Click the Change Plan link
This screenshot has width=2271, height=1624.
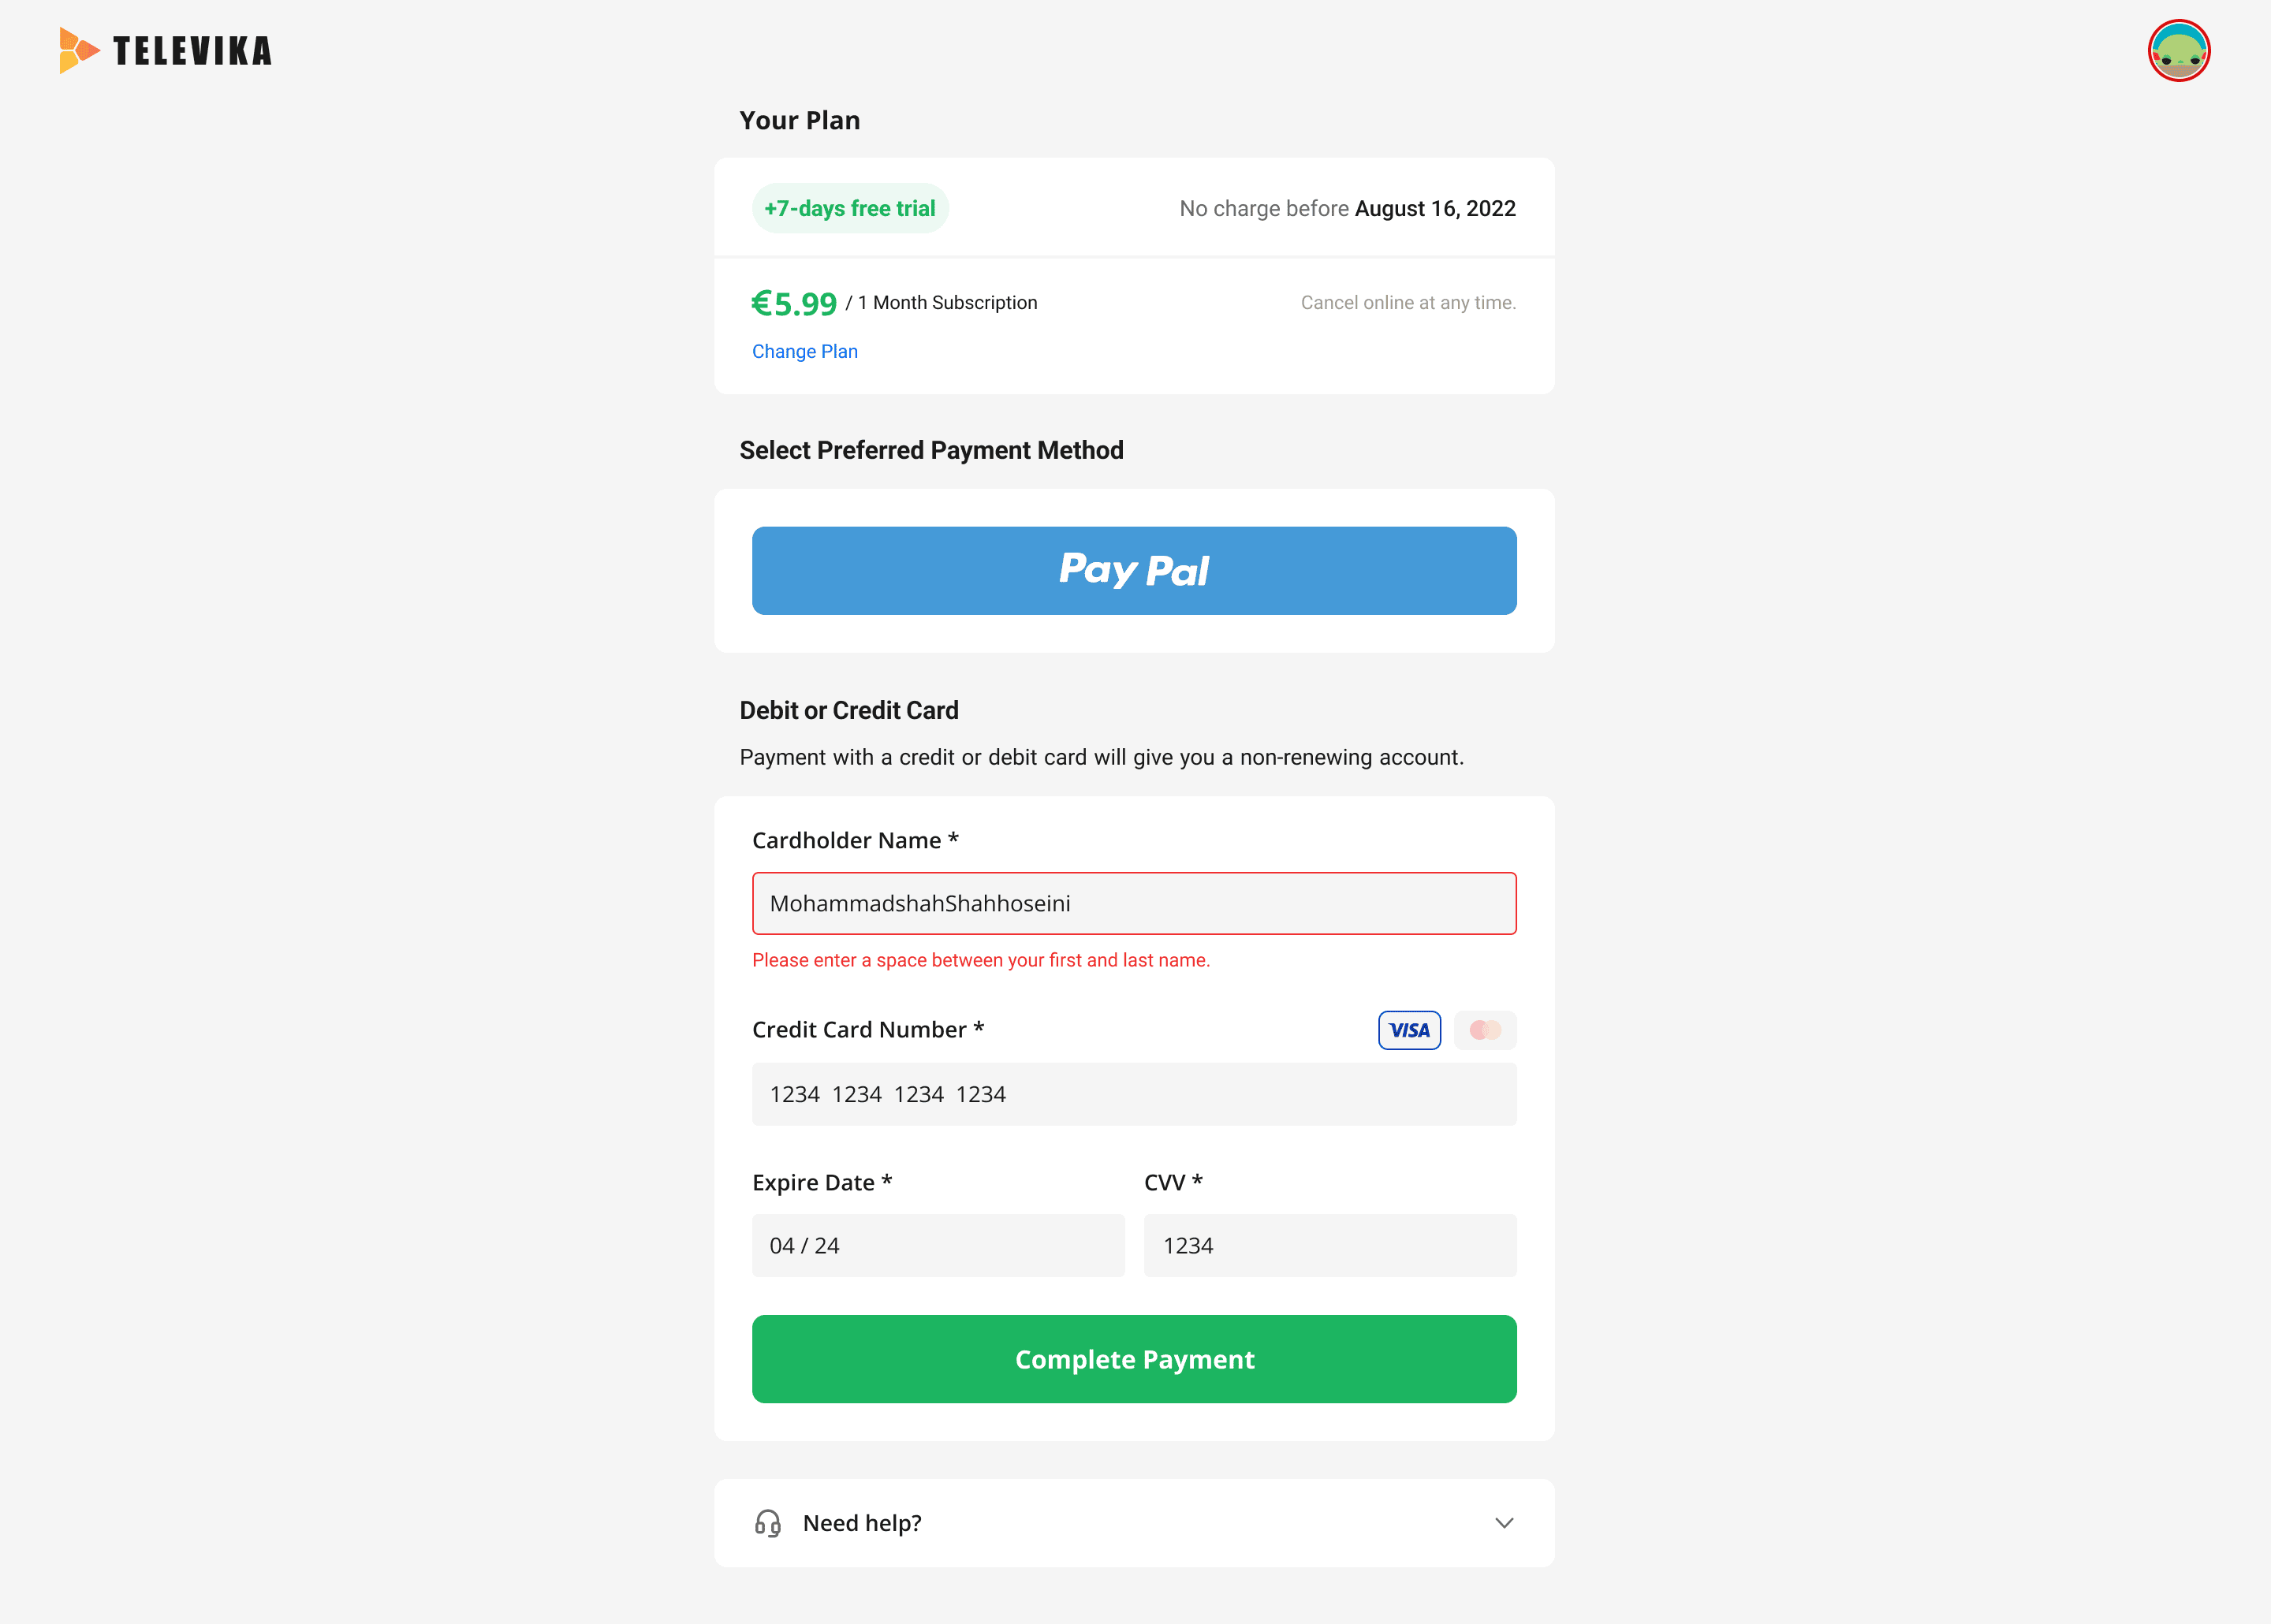click(804, 351)
